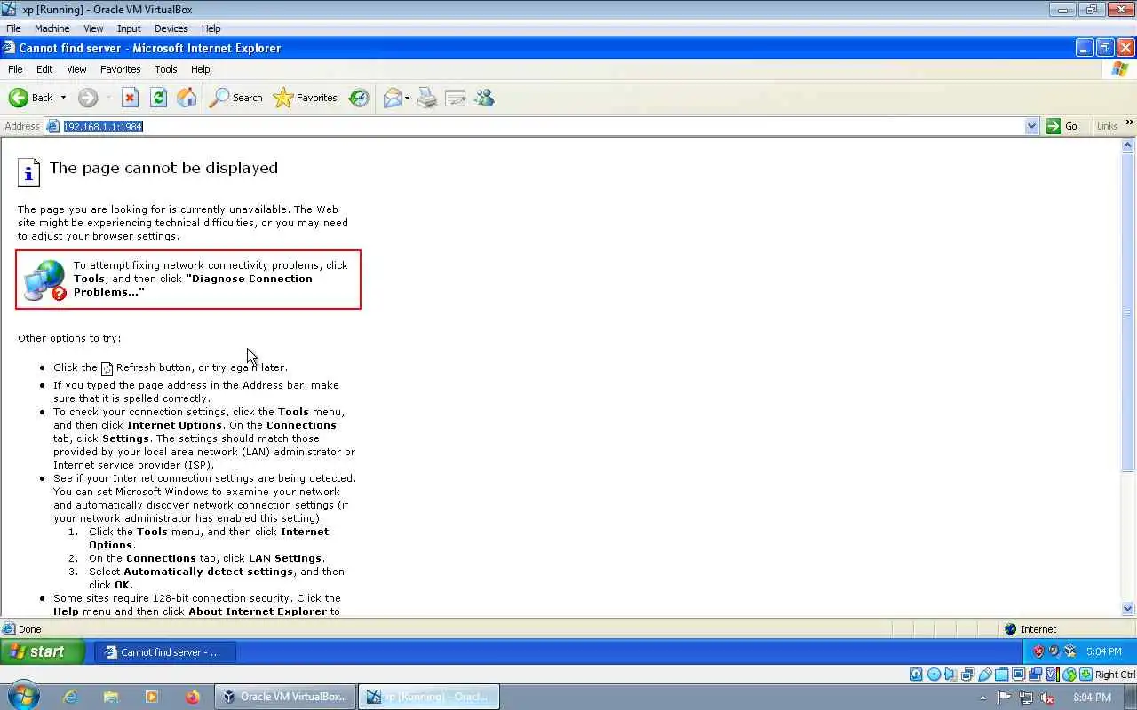
Task: Click the page scrollbar down arrow
Action: (x=1129, y=609)
